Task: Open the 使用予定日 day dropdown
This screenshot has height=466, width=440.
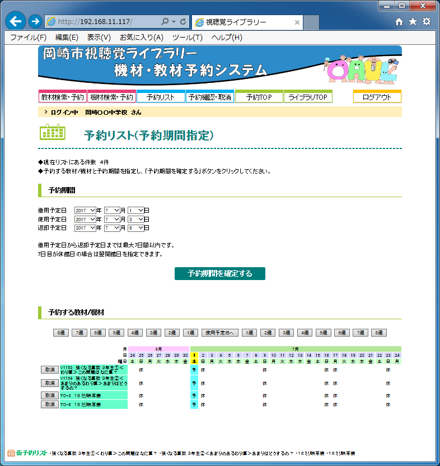Action: [x=135, y=220]
